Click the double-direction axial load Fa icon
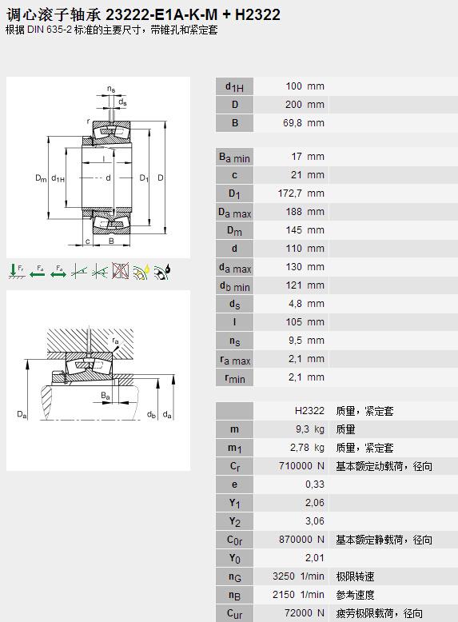Image resolution: width=458 pixels, height=622 pixels. pyautogui.click(x=58, y=271)
